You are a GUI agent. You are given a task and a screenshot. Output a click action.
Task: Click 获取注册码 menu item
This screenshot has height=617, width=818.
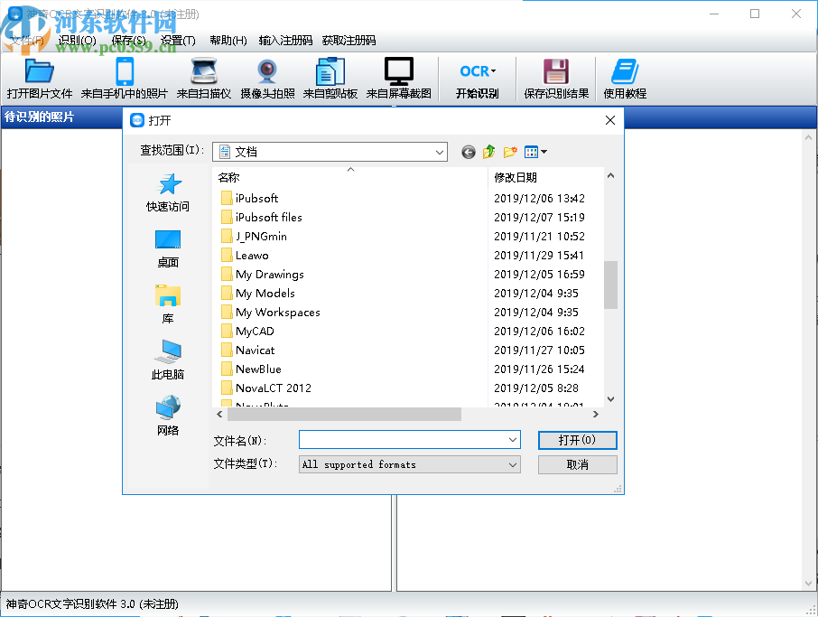349,40
